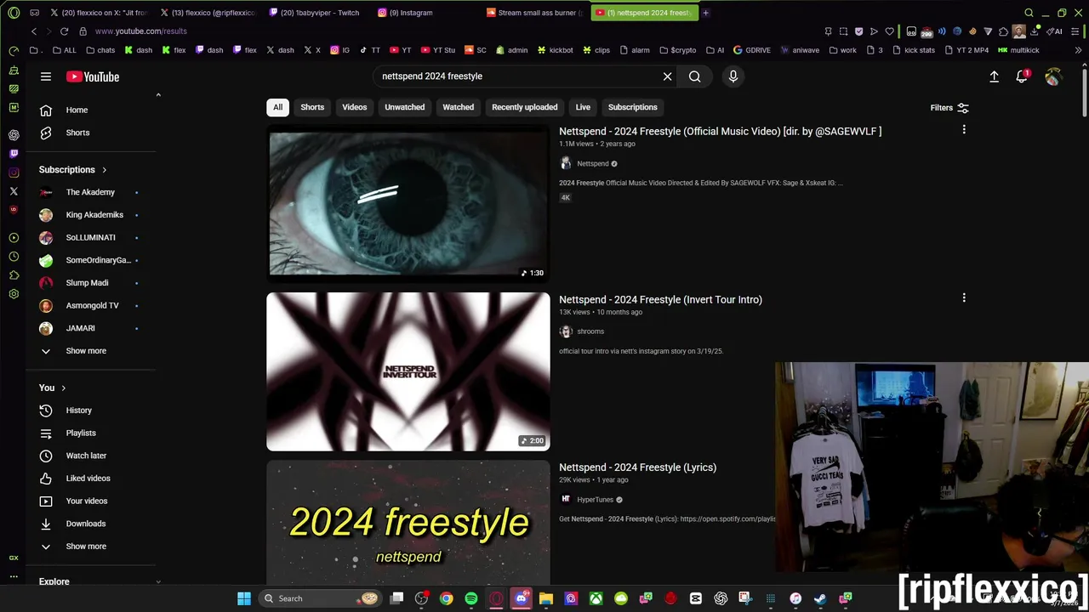Screen dimensions: 1089x612
Task: Open File Explorer from the taskbar
Action: coord(546,598)
